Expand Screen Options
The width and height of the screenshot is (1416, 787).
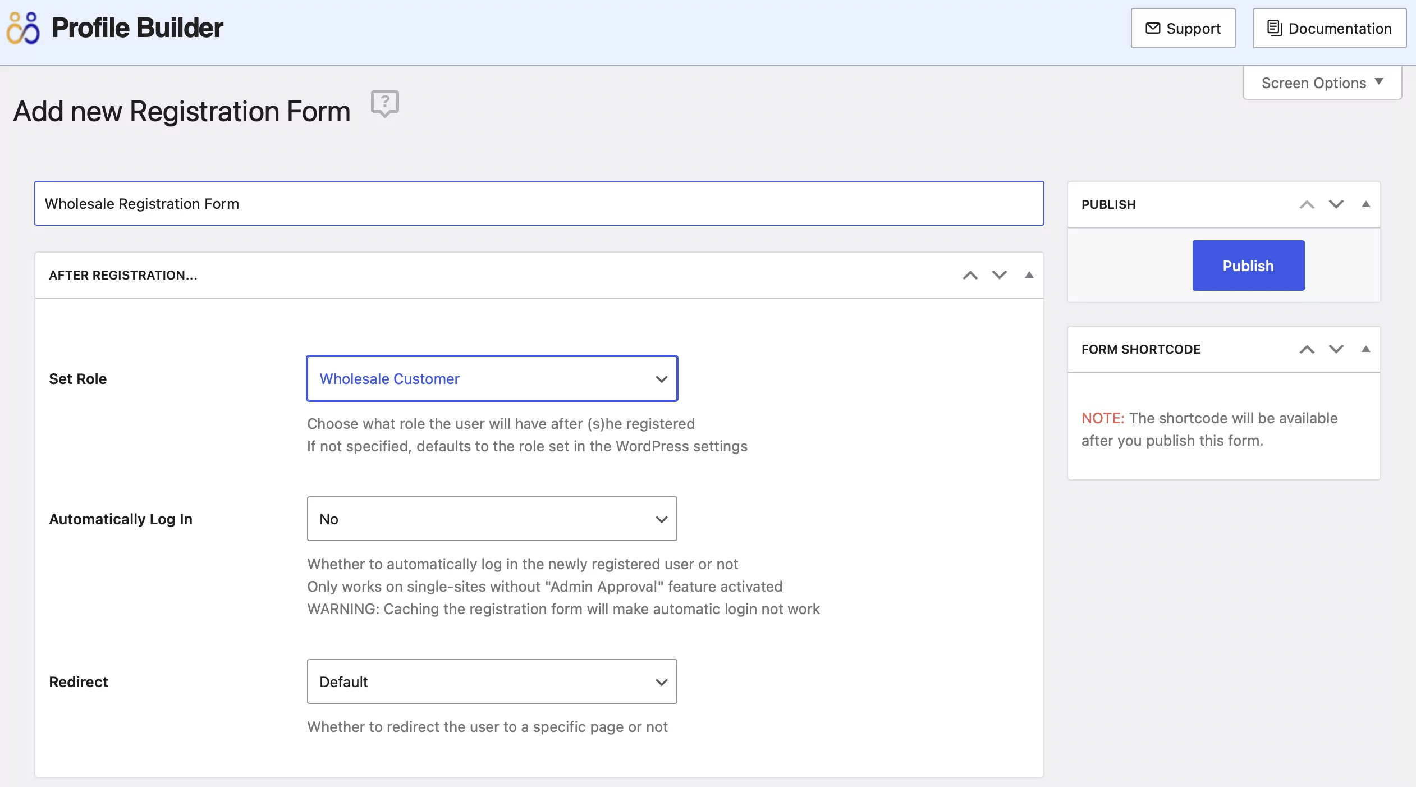[x=1322, y=83]
